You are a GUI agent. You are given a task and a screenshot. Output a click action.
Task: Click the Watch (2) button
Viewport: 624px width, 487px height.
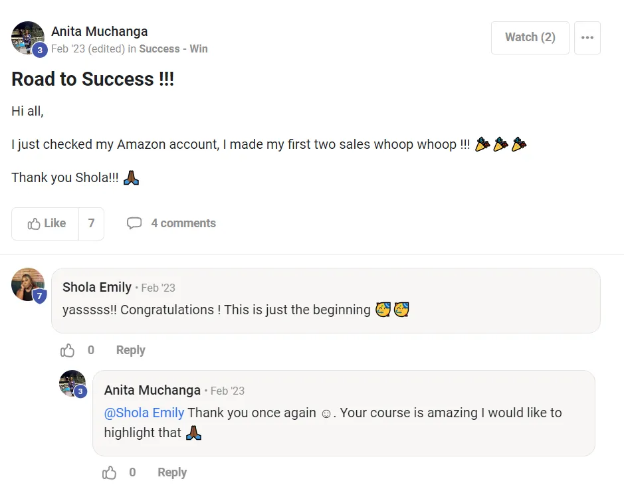click(x=530, y=38)
